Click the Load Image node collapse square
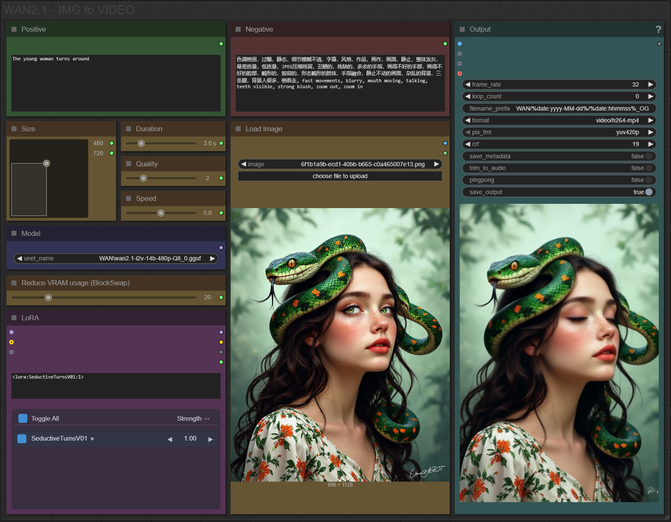The height and width of the screenshot is (522, 671). click(238, 129)
